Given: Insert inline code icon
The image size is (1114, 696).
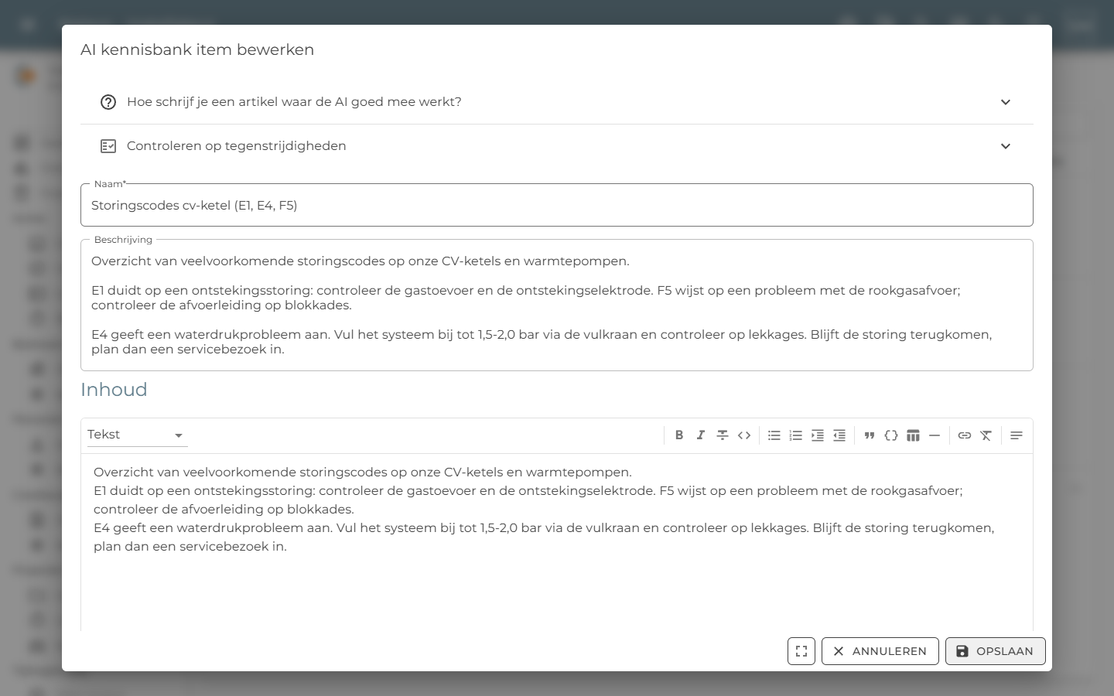Looking at the screenshot, I should point(744,435).
